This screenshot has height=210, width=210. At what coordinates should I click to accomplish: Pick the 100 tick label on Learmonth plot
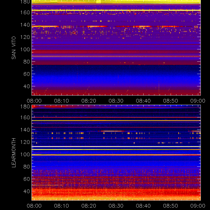pyautogui.click(x=25, y=154)
